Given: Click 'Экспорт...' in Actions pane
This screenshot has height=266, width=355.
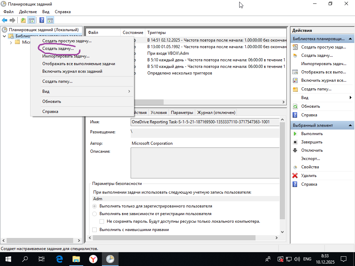Looking at the screenshot, I should 310,159.
